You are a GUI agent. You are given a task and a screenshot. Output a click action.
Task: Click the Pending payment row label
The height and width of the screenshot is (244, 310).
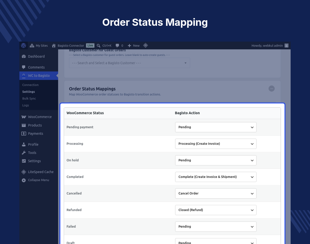pos(80,127)
